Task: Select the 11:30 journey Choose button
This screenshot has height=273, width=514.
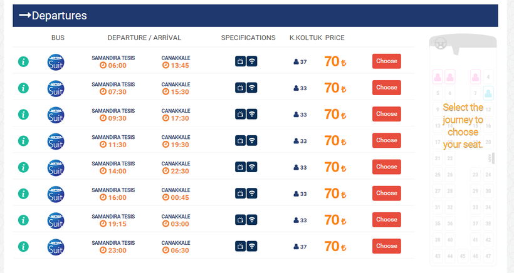Action: point(386,140)
